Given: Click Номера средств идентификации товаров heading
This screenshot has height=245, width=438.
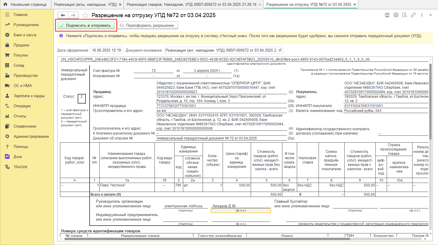Looking at the screenshot, I should click(101, 231).
